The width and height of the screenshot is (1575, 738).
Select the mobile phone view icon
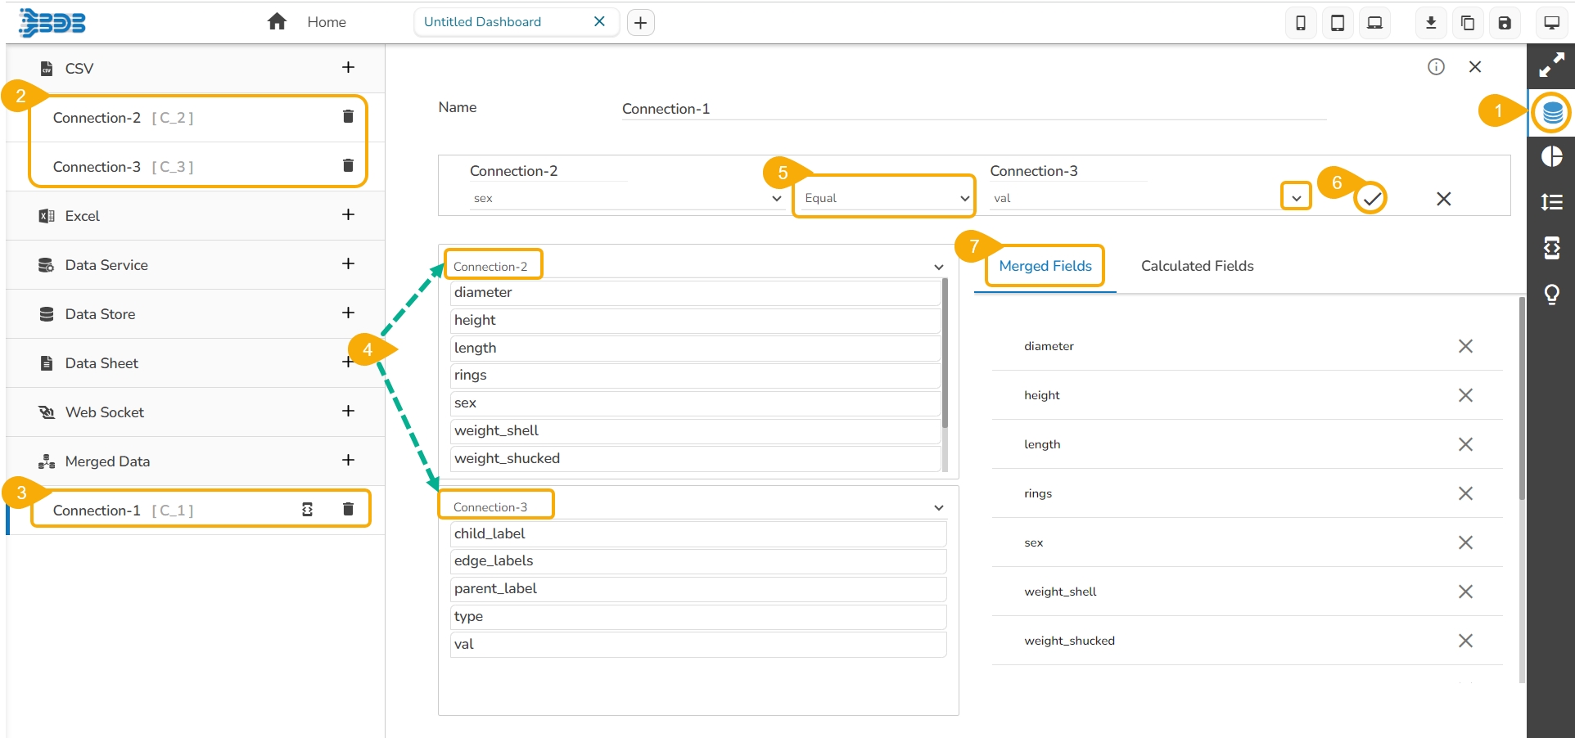click(1300, 23)
